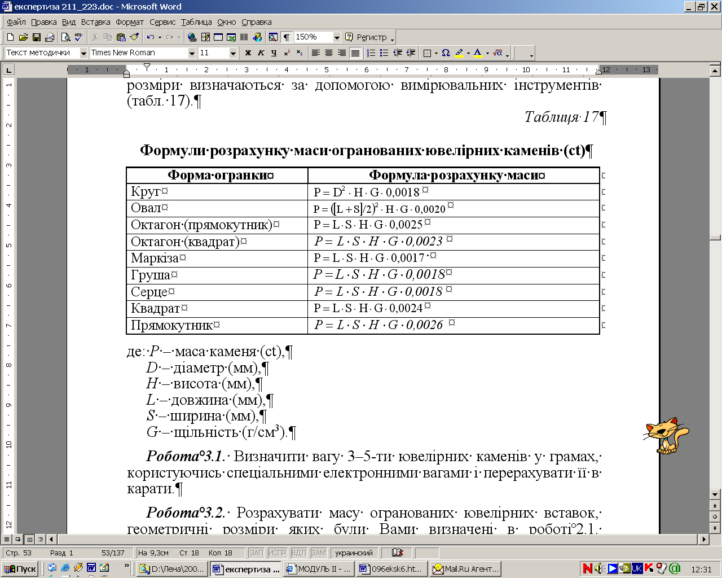Open the Document Map
Screen dimensions: 722x578
(x=273, y=37)
